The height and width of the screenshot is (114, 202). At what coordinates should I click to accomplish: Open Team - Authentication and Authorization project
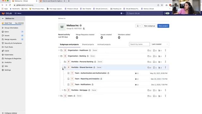pos(91,73)
